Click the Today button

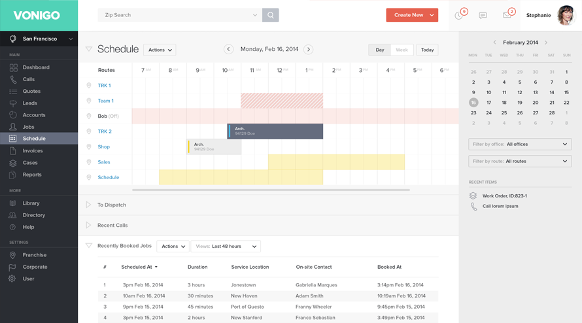[x=427, y=50]
